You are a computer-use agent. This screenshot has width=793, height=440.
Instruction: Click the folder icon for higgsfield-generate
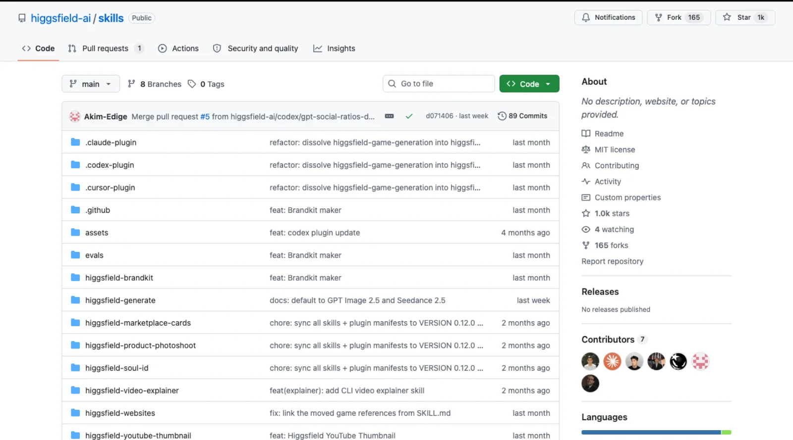coord(75,300)
